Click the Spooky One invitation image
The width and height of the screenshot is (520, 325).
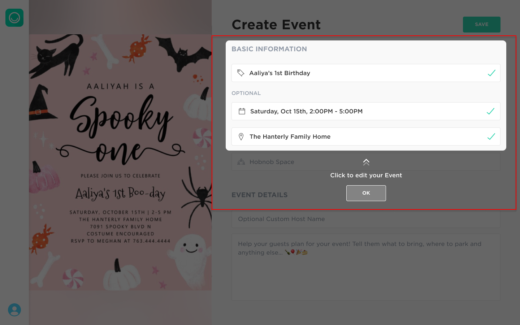(x=120, y=162)
